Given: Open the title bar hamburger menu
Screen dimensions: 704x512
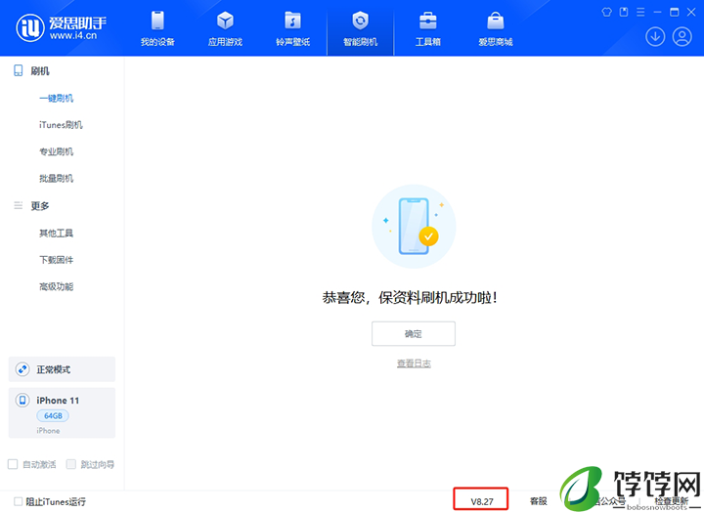Looking at the screenshot, I should click(640, 12).
